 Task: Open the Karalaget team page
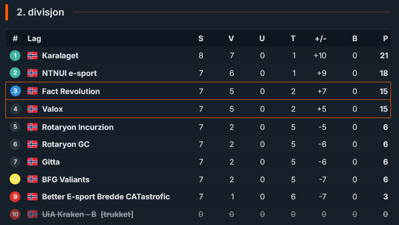60,56
